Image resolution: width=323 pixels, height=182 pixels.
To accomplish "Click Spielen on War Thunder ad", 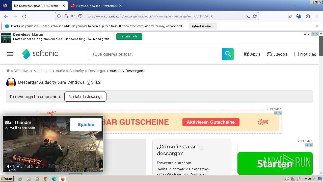I will (x=86, y=125).
